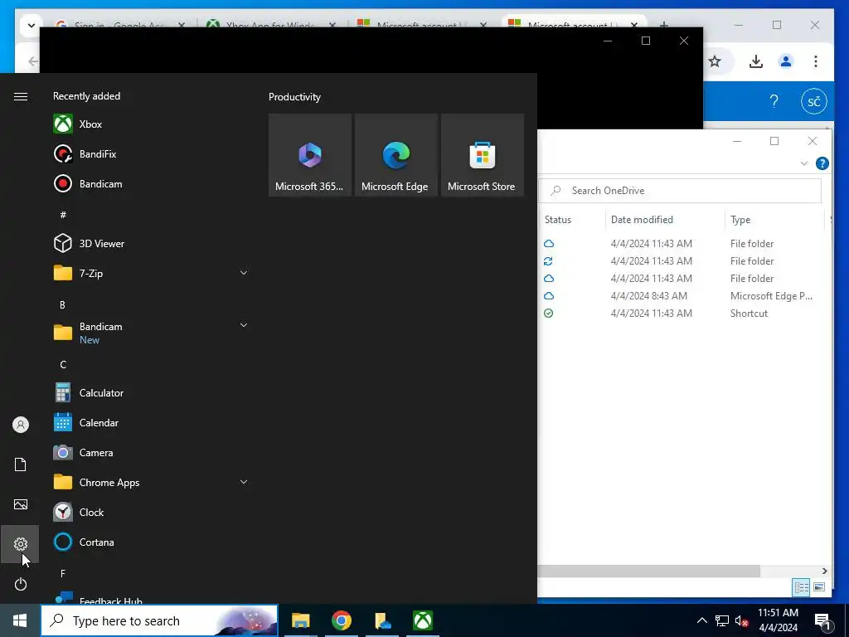Open Calendar app
The width and height of the screenshot is (849, 637).
click(x=151, y=422)
